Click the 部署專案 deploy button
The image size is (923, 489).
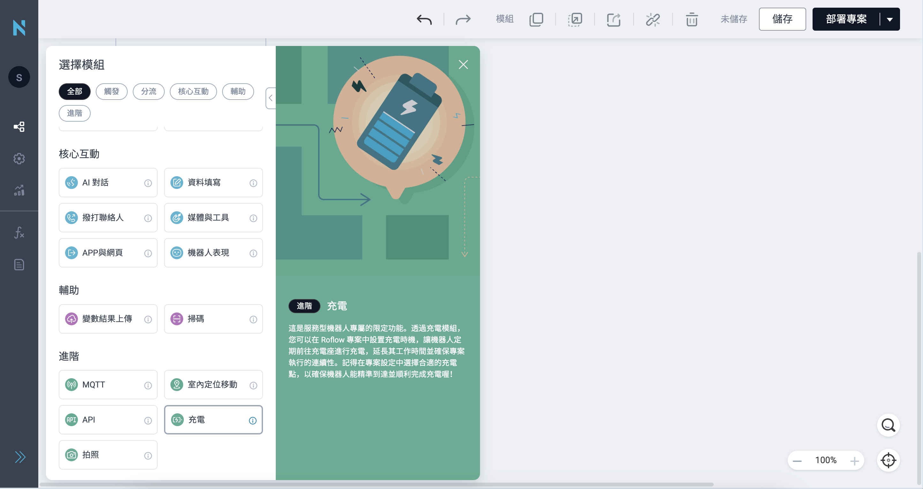point(846,19)
